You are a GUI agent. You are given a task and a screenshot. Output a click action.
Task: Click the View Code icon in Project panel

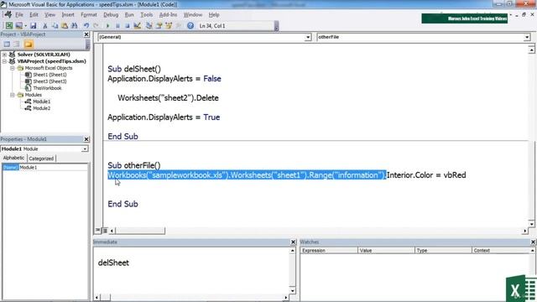pyautogui.click(x=7, y=44)
